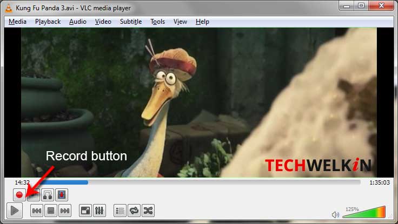Start playback with the Play button

tap(15, 211)
